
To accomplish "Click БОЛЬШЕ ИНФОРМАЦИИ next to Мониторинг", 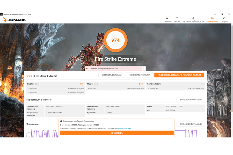I will pyautogui.click(x=191, y=124).
